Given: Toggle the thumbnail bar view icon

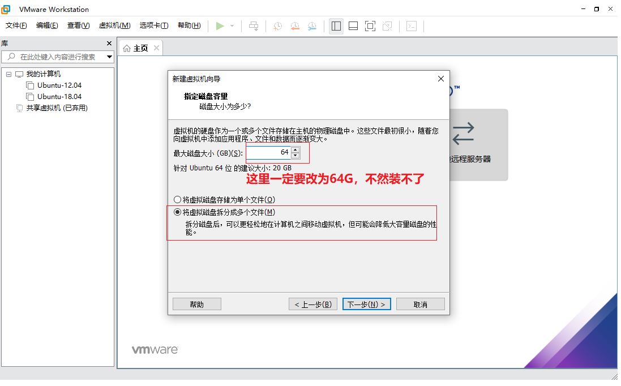Looking at the screenshot, I should 353,26.
